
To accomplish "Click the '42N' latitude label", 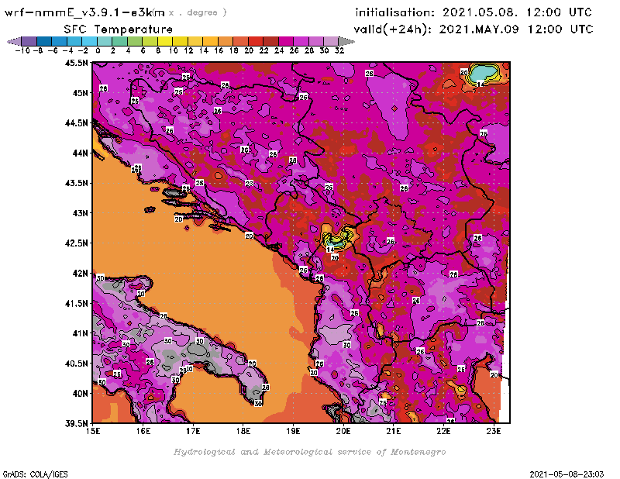I will 81,274.
